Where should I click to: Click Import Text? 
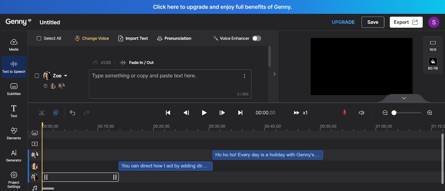click(x=133, y=38)
